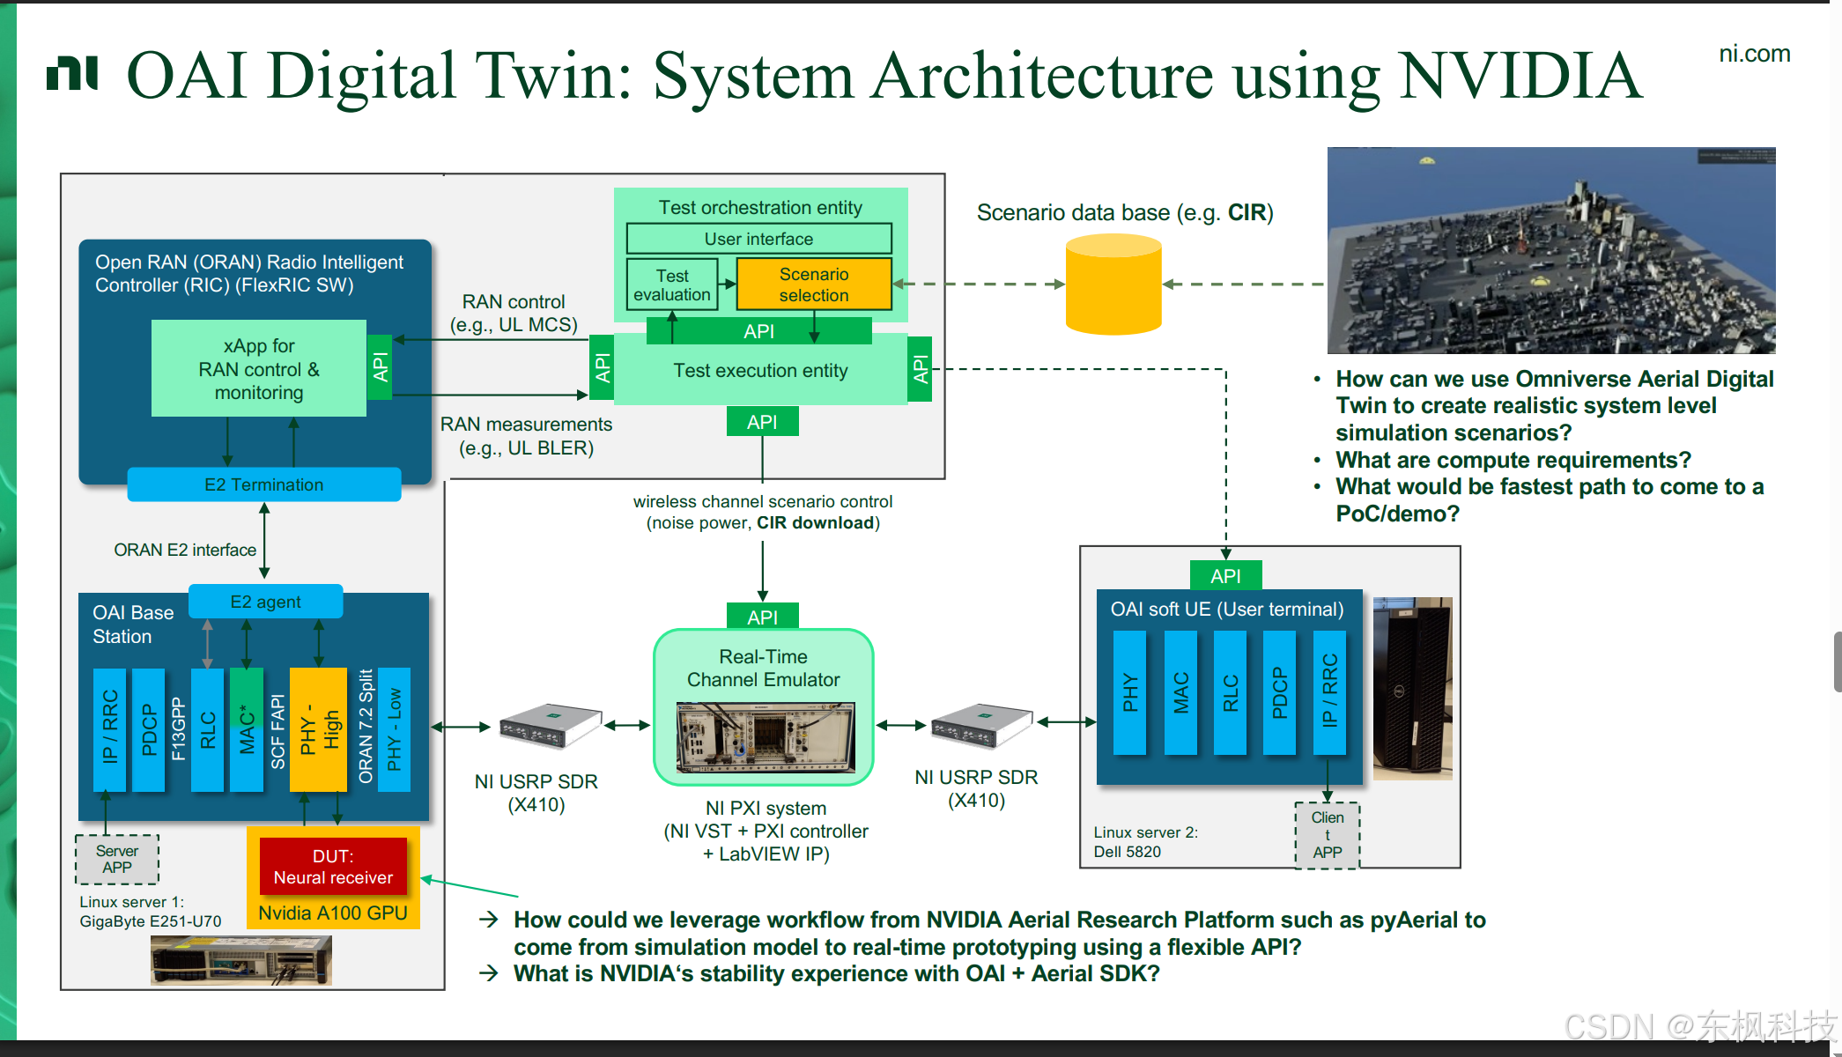Screen dimensions: 1842x1057
Task: Click the Test evaluation box
Action: pyautogui.click(x=672, y=285)
